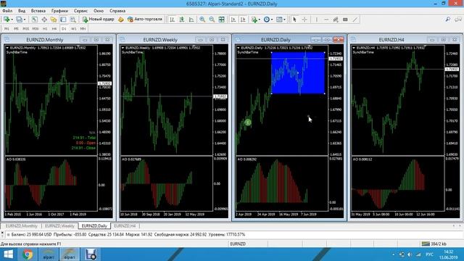The width and height of the screenshot is (464, 261).
Task: Select the EURNZD.Weekly bottom tab
Action: click(x=59, y=225)
